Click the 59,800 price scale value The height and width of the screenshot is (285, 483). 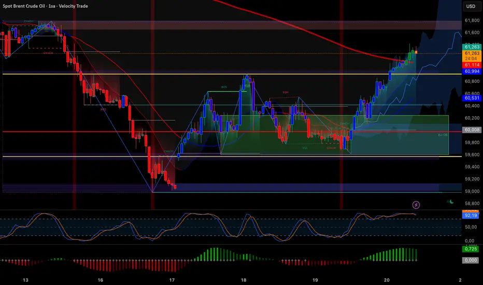coord(472,142)
